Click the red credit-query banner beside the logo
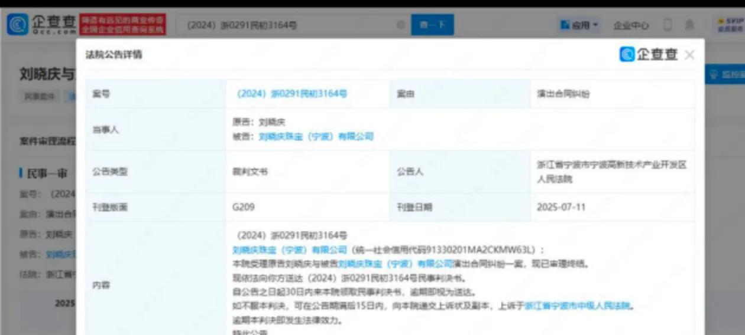This screenshot has height=335, width=745. pyautogui.click(x=122, y=24)
